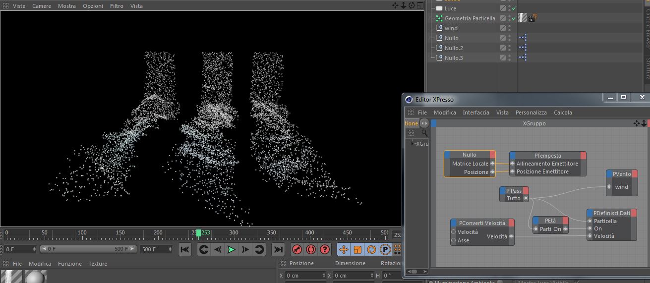Click the search magnifier in XPresso editor
Screen dimensions: 650x283
tap(424, 133)
